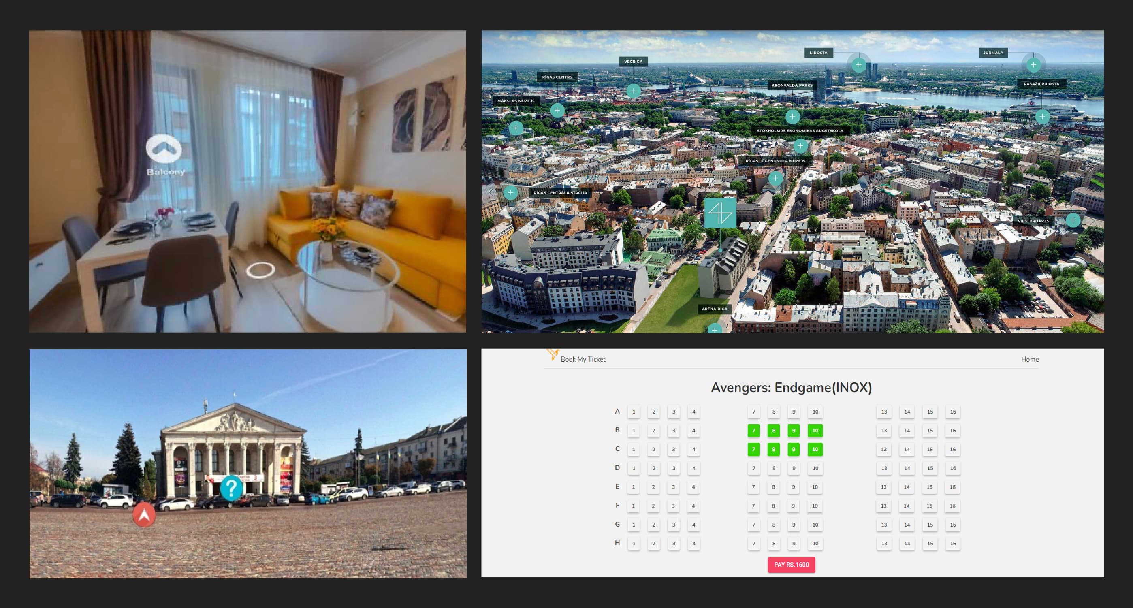The height and width of the screenshot is (608, 1133).
Task: Click the red navigation arrow marker
Action: (144, 514)
